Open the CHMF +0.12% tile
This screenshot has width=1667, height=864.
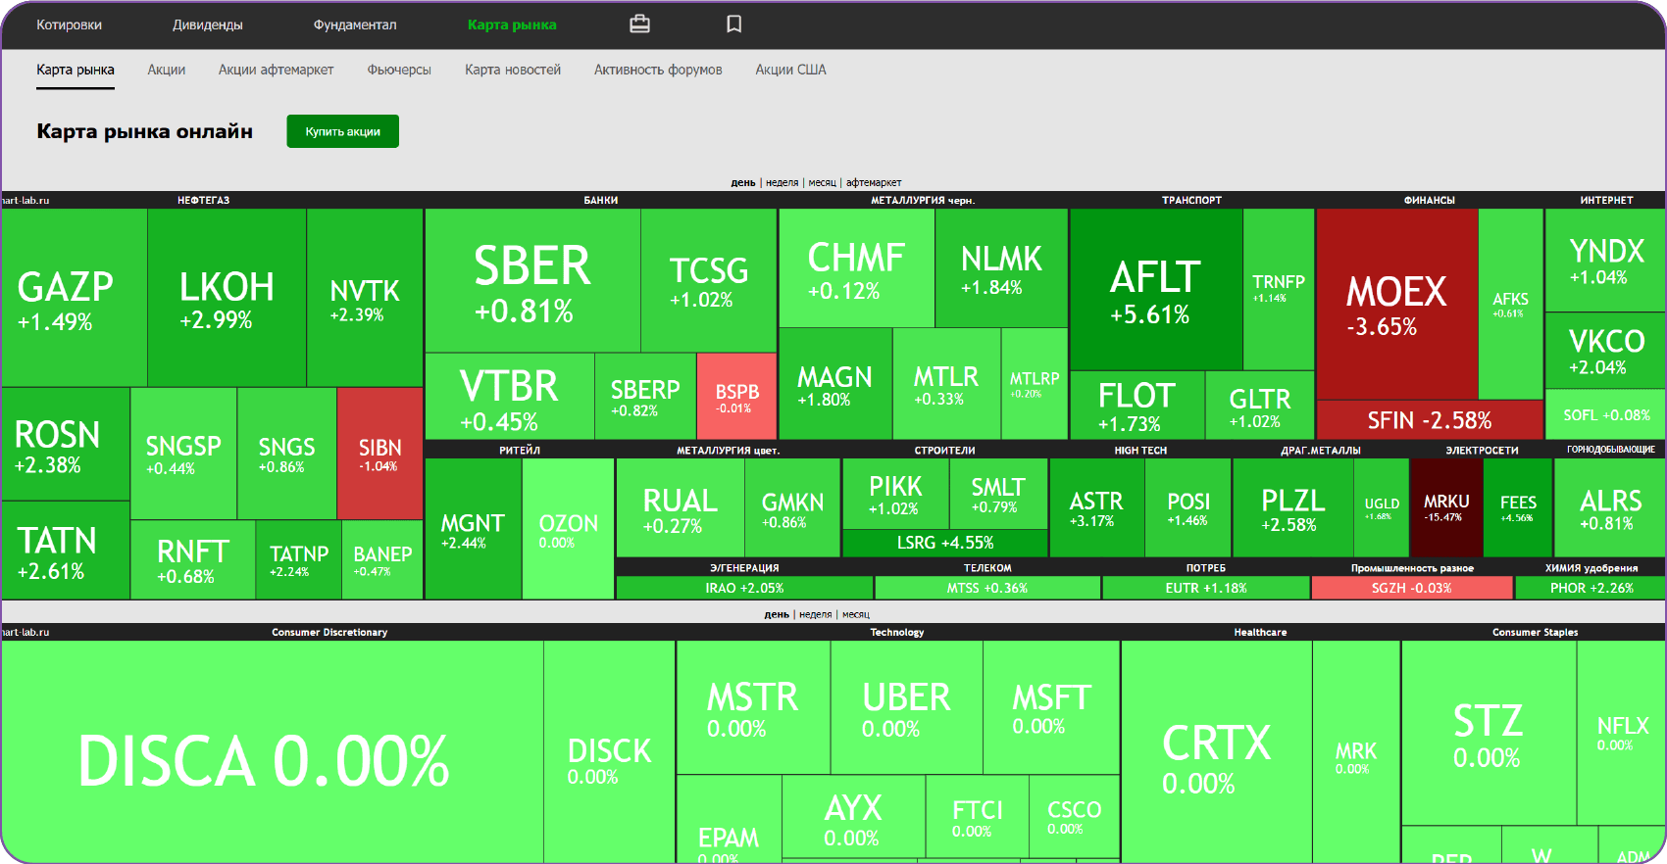point(856,267)
